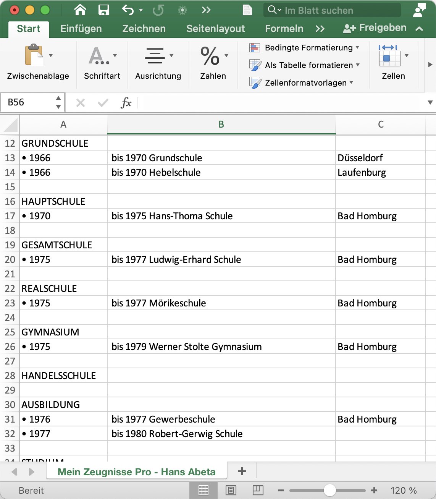The image size is (436, 499).
Task: Add a new sheet with plus button
Action: coord(242,471)
